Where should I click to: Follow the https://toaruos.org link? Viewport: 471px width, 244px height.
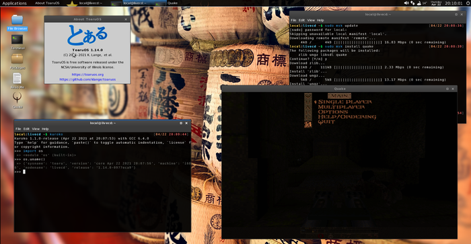[x=87, y=75]
